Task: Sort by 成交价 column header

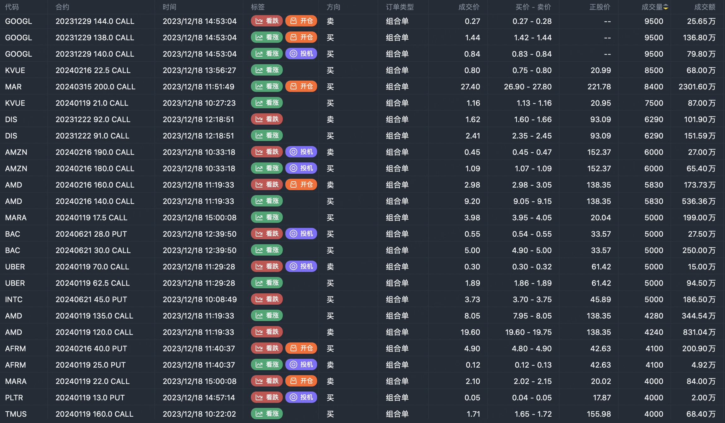Action: click(x=469, y=7)
